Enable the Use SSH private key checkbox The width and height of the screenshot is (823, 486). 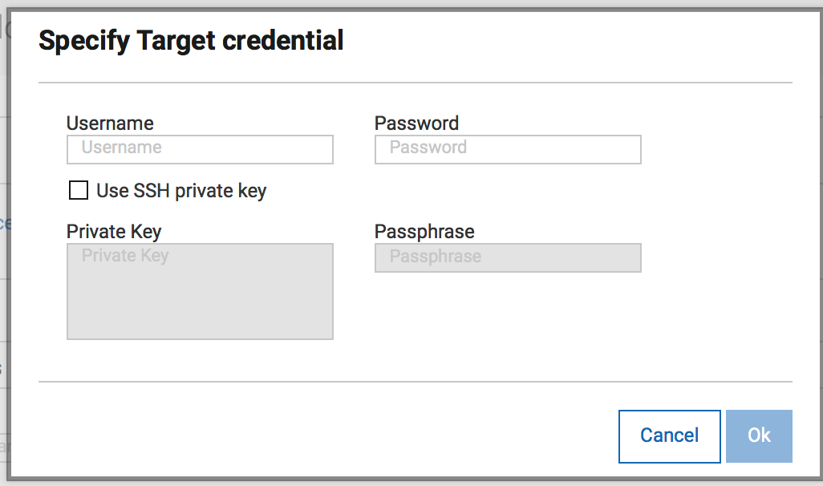(x=79, y=191)
